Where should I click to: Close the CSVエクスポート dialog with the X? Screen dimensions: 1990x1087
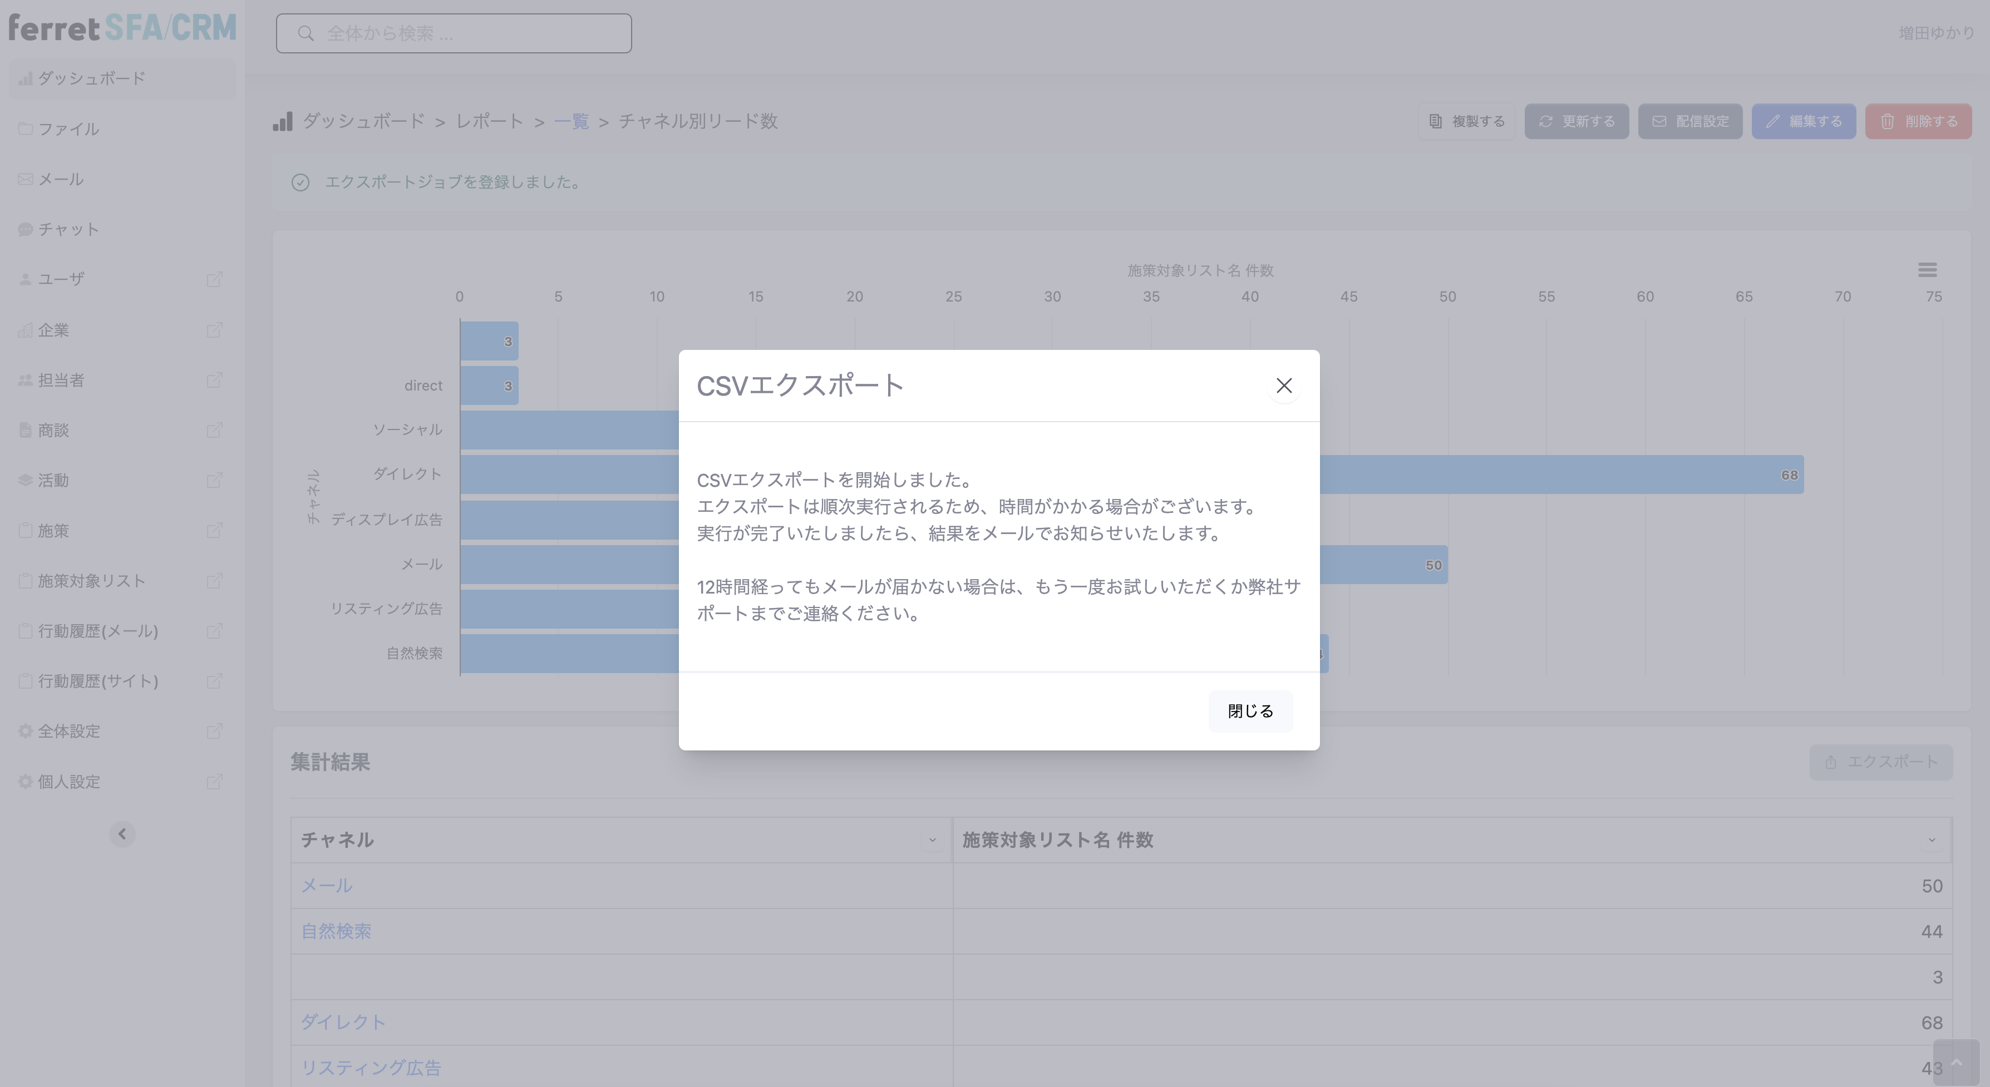tap(1284, 386)
